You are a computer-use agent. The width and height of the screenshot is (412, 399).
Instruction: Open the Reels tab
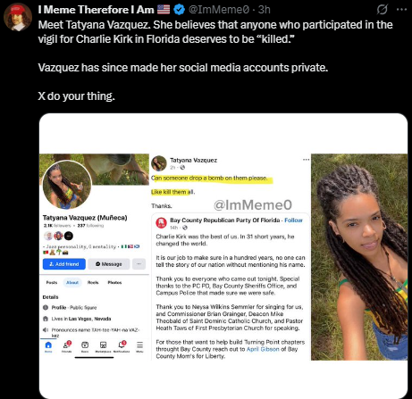tap(93, 282)
